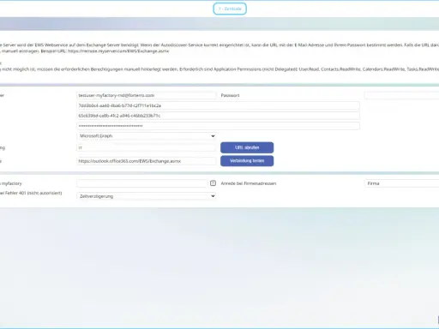Open the Microsoft Graph dropdown

[x=147, y=136]
